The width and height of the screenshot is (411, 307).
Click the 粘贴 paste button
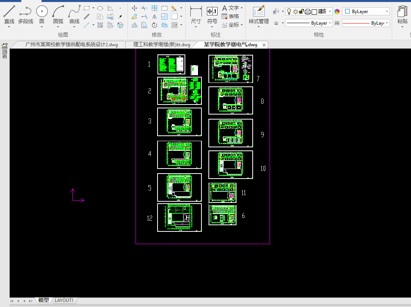(403, 15)
